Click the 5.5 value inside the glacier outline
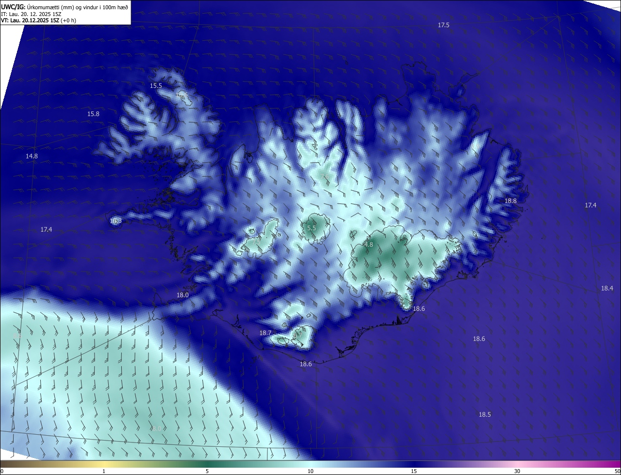 pyautogui.click(x=312, y=228)
